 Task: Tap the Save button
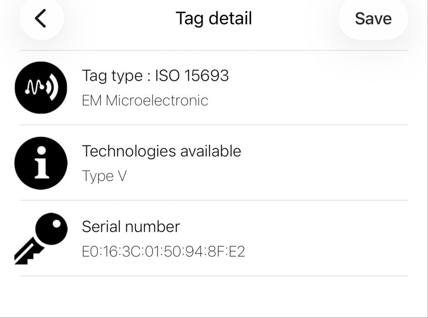[x=373, y=19]
